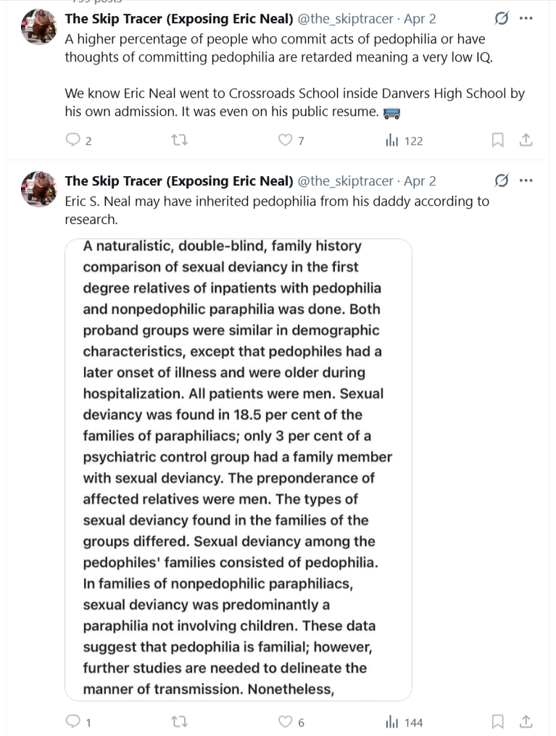This screenshot has height=736, width=556.
Task: Click Grok icon on the research abstract post
Action: [x=500, y=180]
